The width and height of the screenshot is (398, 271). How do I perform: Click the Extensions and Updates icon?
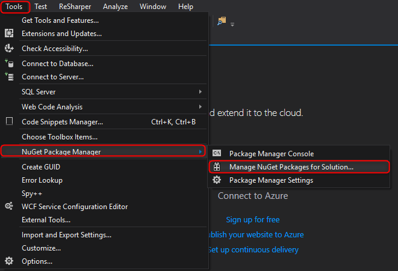(9, 34)
